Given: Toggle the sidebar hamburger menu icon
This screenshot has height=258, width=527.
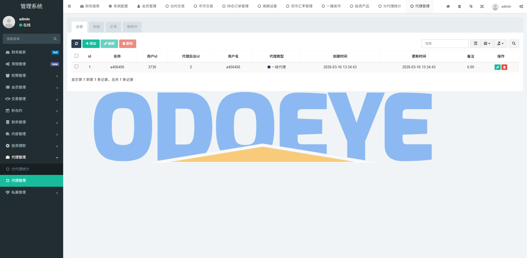Looking at the screenshot, I should (x=69, y=6).
